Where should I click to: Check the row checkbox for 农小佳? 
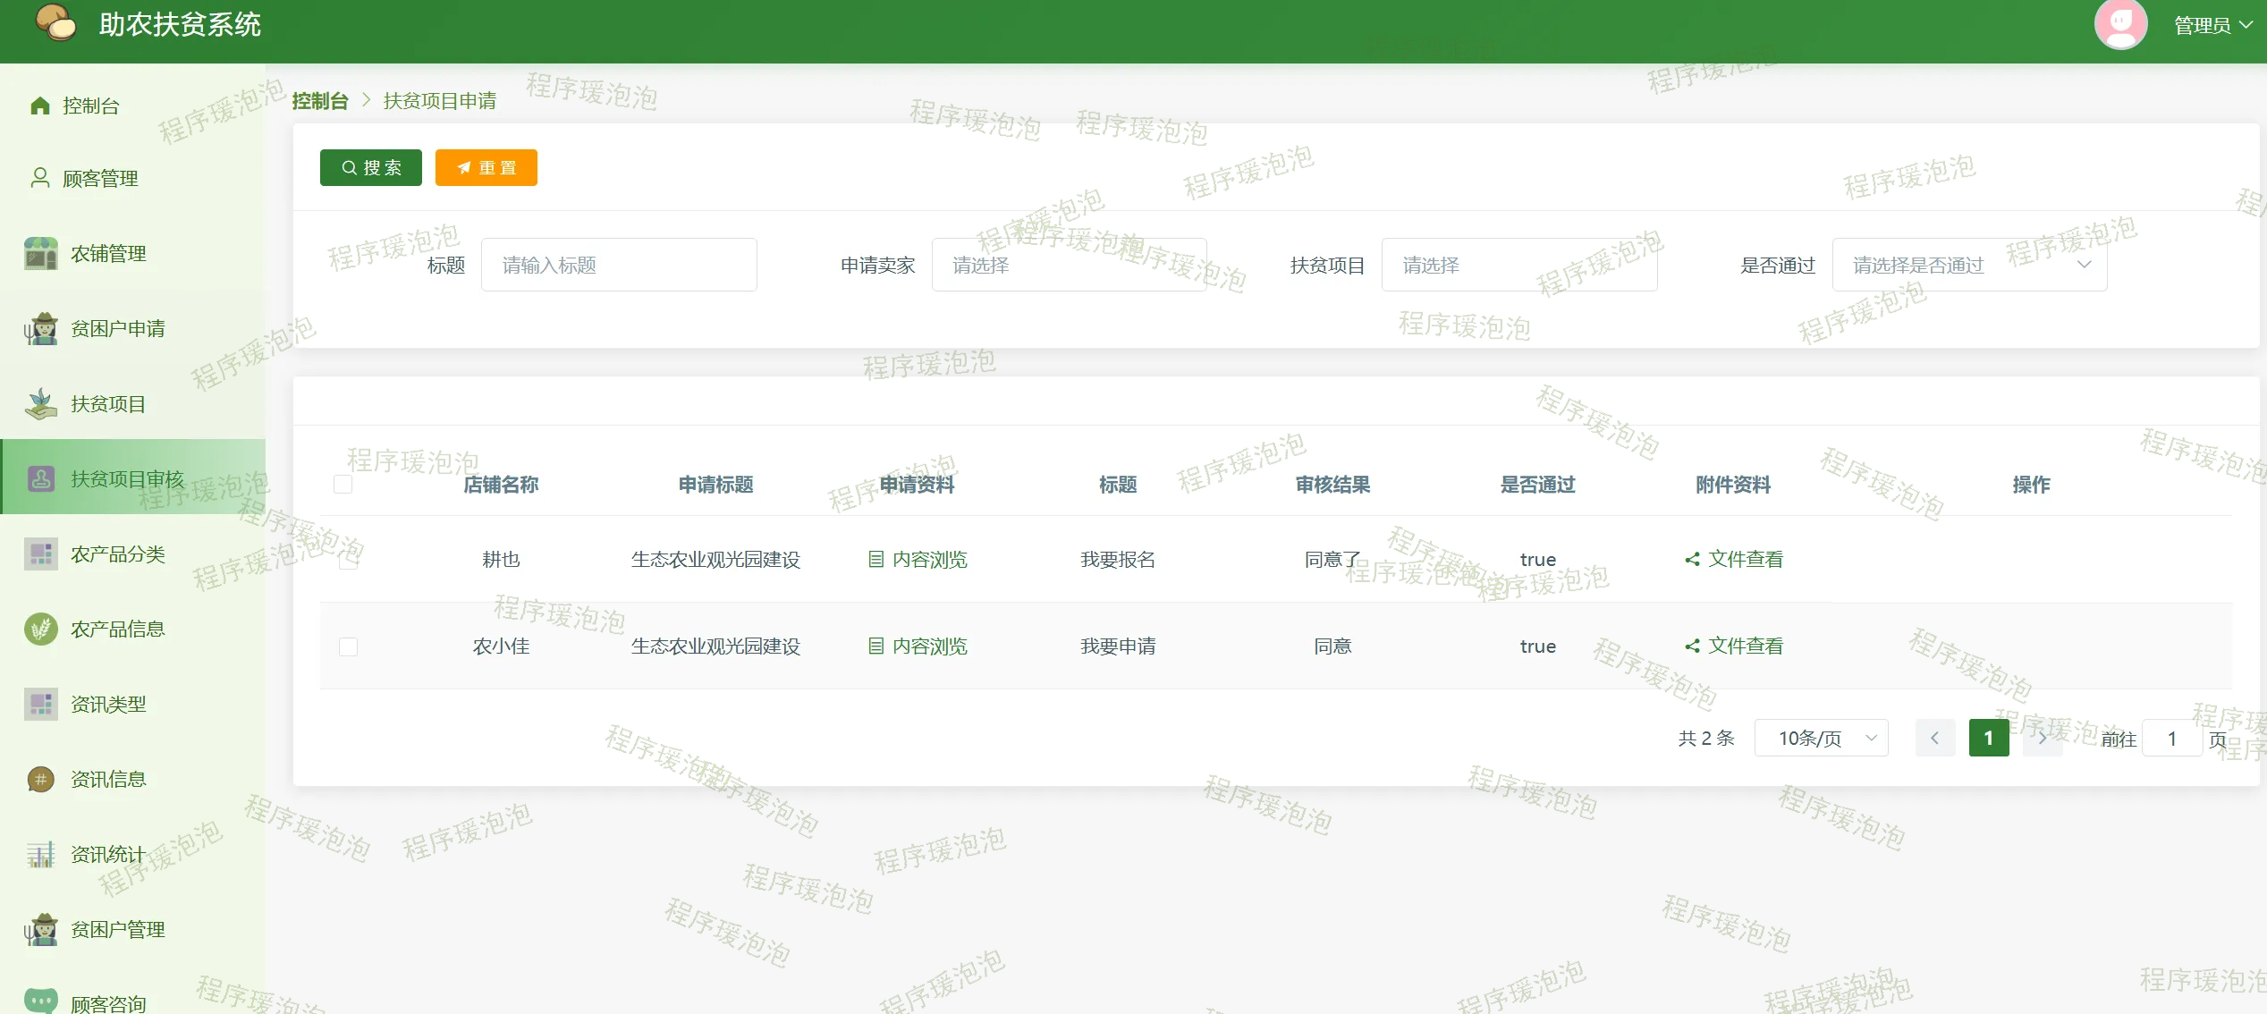click(349, 646)
